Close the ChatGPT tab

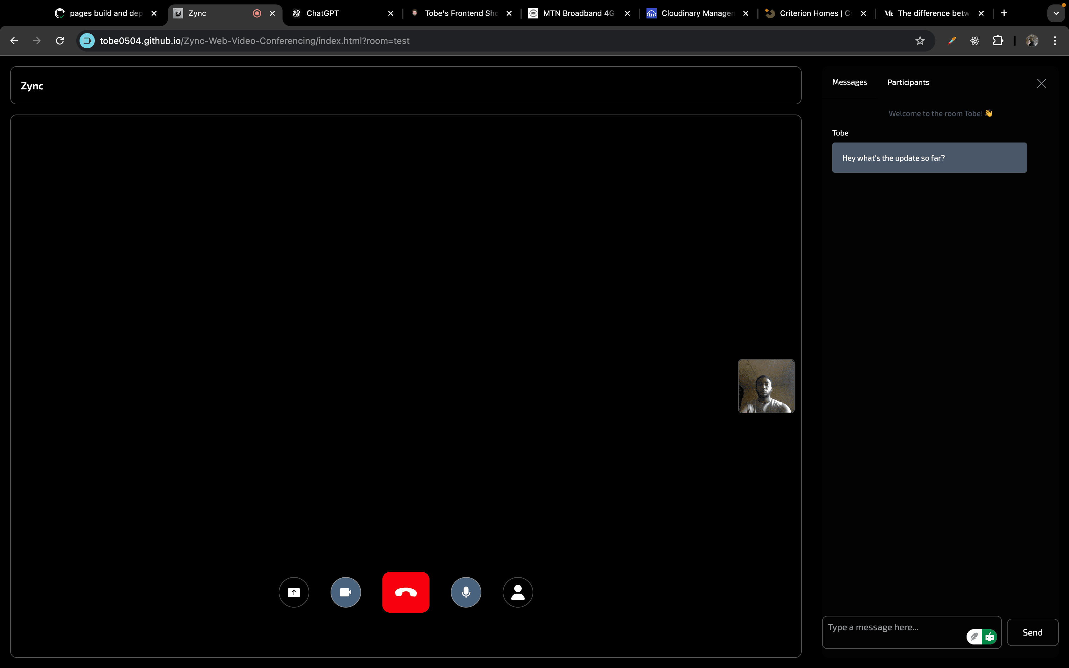[390, 13]
